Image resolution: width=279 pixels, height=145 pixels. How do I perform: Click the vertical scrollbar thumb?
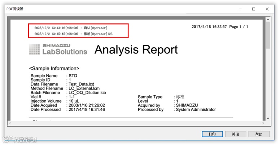point(268,35)
